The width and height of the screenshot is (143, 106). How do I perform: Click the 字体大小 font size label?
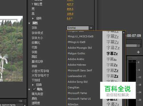(37, 38)
